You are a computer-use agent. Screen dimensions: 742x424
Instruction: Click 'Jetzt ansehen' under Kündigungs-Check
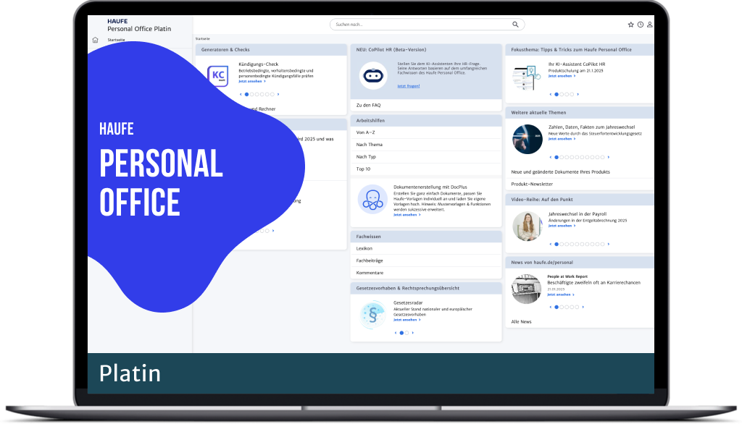[x=251, y=81]
